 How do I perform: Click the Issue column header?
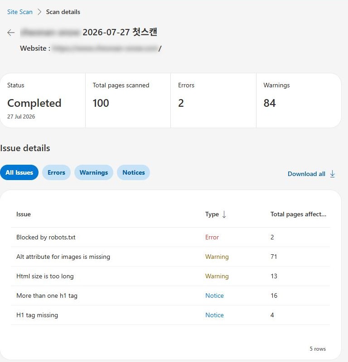tap(24, 214)
